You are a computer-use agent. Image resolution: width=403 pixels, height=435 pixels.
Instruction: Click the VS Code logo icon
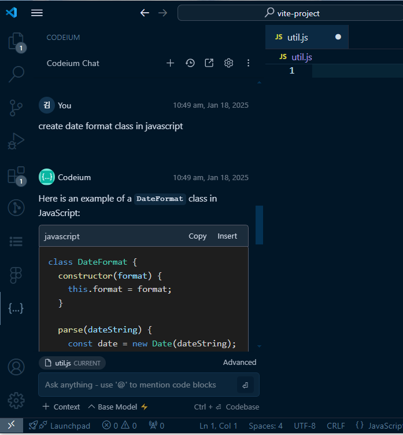[x=12, y=13]
